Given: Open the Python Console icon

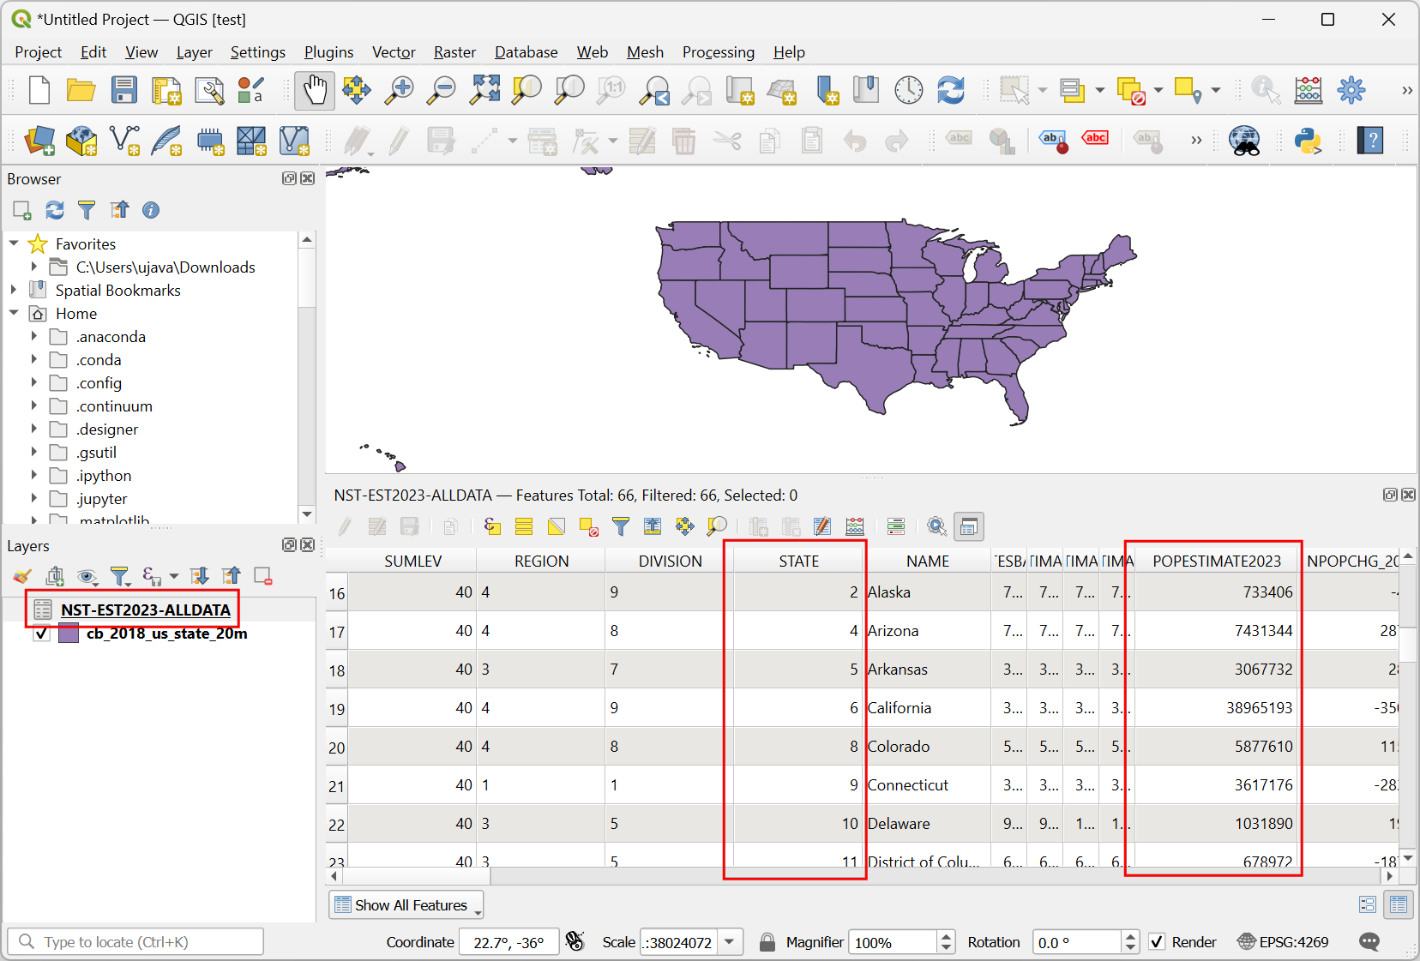Looking at the screenshot, I should click(1308, 141).
